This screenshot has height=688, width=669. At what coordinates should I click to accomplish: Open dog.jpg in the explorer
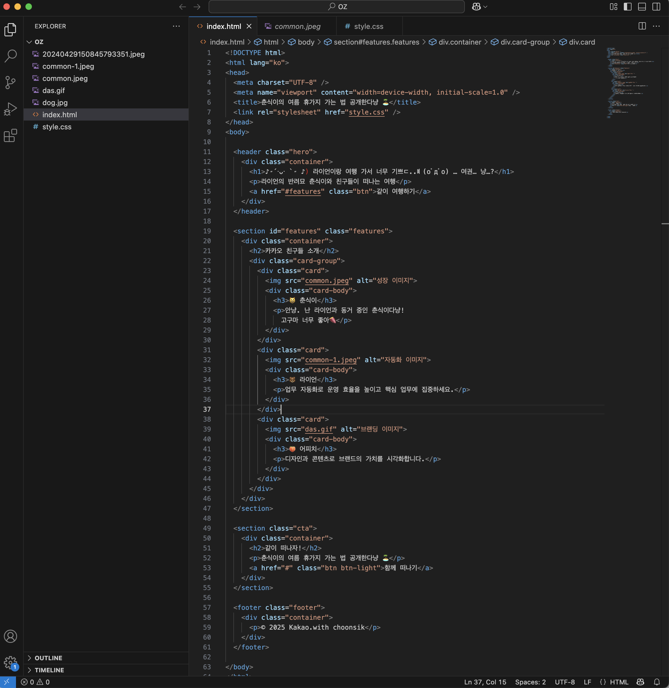(55, 102)
